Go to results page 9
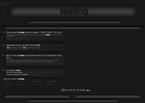This screenshot has width=145, height=103. (x=81, y=90)
